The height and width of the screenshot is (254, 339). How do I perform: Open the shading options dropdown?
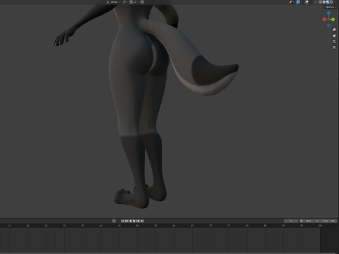point(335,2)
